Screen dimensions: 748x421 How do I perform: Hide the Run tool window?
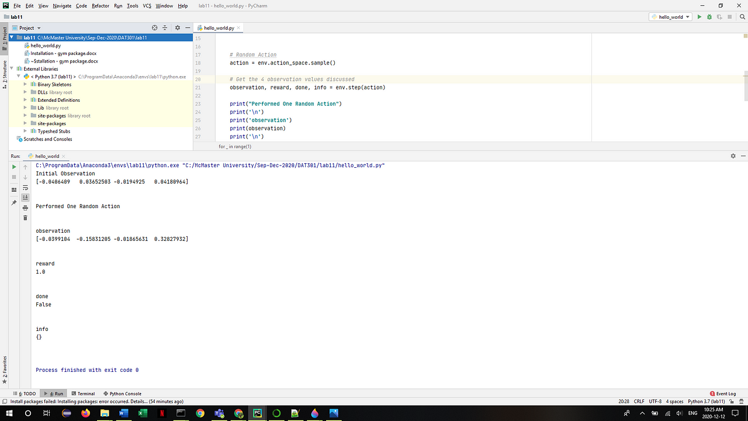click(742, 156)
